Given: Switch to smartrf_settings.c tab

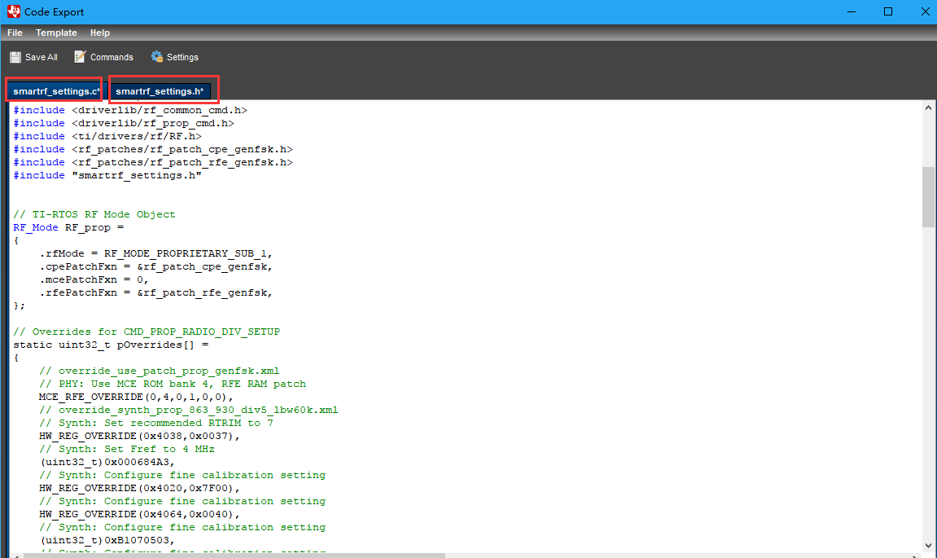Looking at the screenshot, I should [x=55, y=91].
